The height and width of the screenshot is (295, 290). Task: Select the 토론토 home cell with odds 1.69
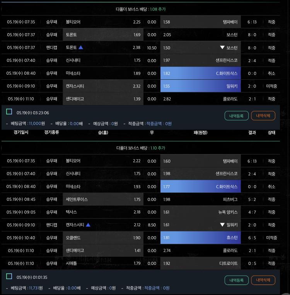coord(103,35)
